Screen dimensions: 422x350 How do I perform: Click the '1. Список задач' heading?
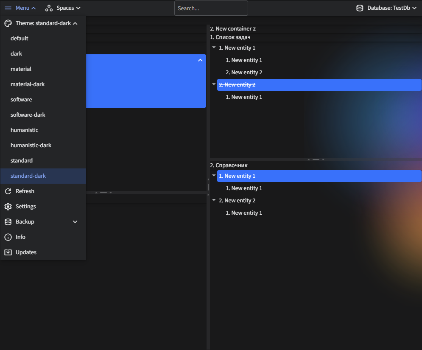[230, 37]
